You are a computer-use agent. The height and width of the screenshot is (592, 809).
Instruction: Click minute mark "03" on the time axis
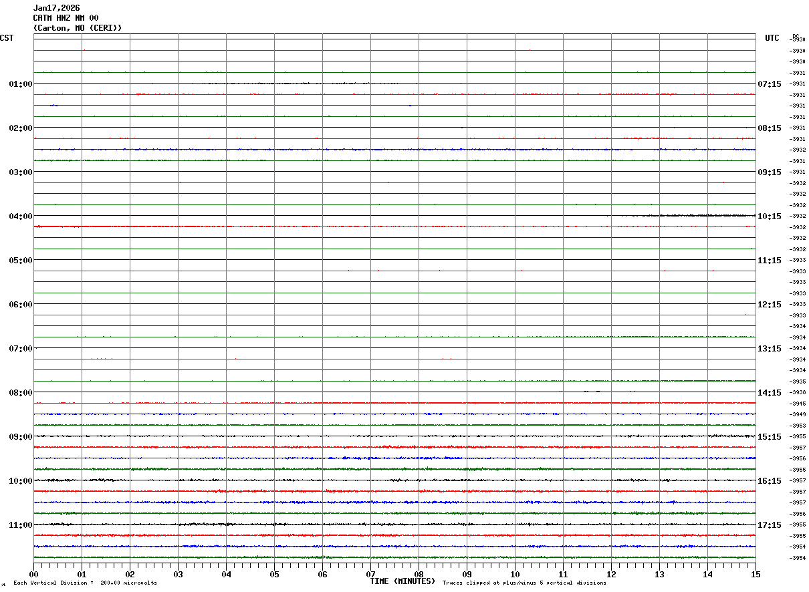178,574
